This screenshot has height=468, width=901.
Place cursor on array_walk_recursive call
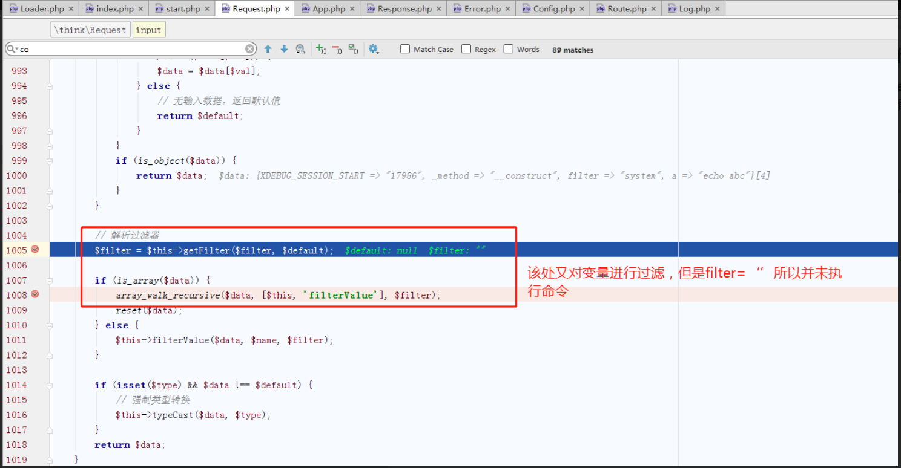(279, 295)
